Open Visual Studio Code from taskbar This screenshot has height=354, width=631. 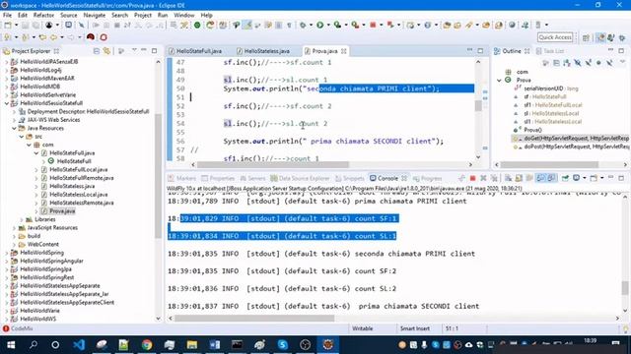point(79,344)
